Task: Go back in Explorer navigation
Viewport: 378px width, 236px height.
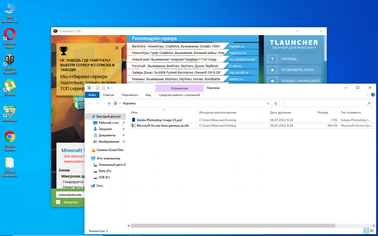Action: pyautogui.click(x=90, y=103)
